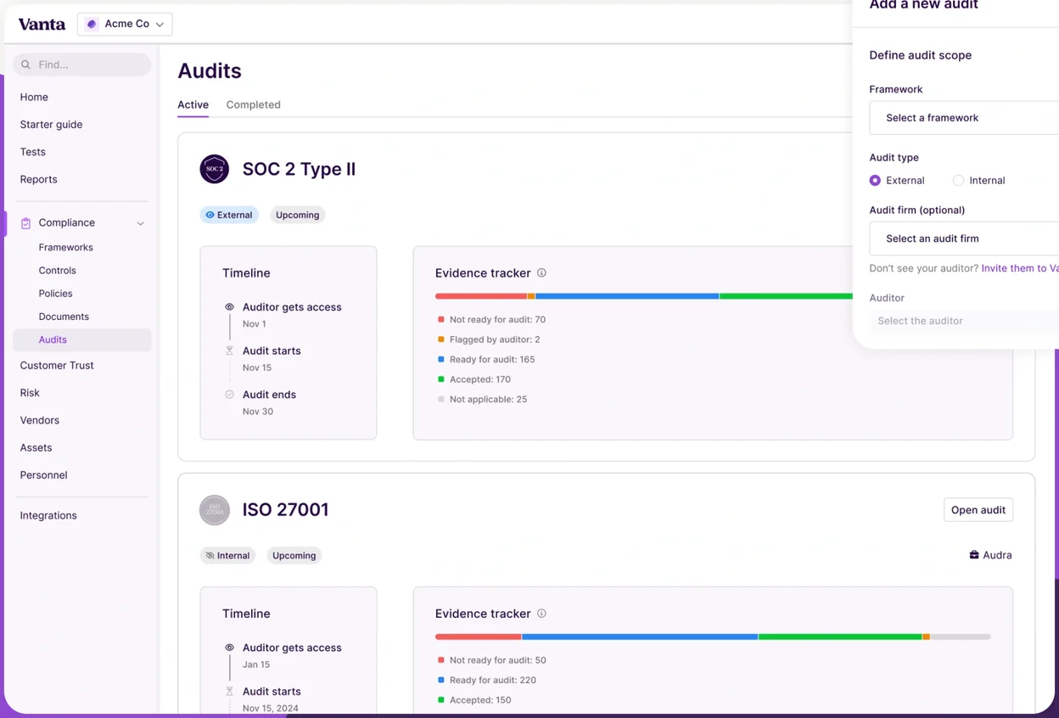The image size is (1059, 718).
Task: Click ISO 27001 Auditor gets access eye icon
Action: pyautogui.click(x=229, y=648)
